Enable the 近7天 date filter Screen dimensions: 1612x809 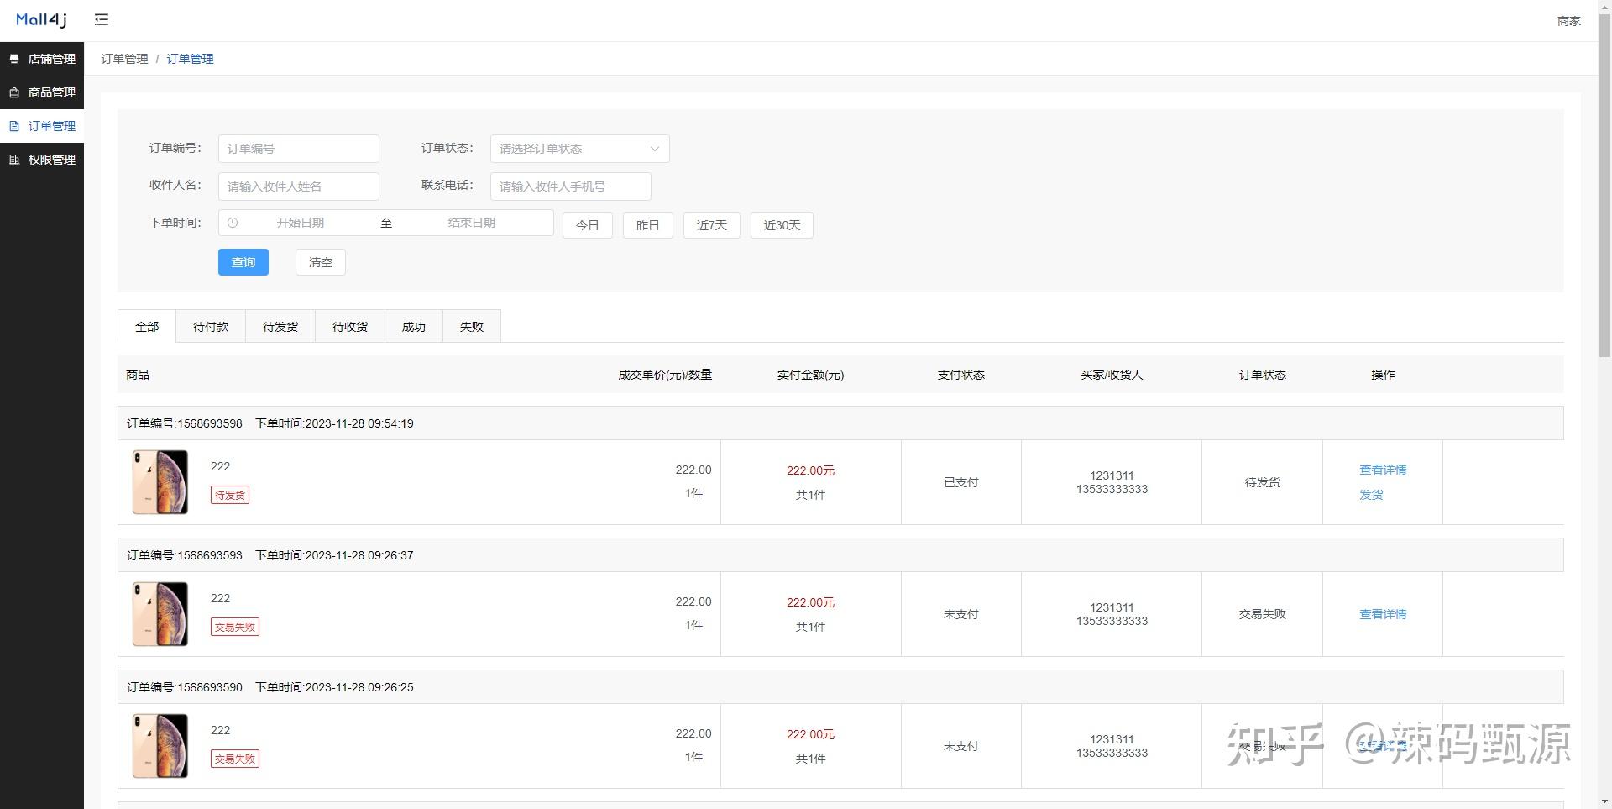tap(710, 224)
